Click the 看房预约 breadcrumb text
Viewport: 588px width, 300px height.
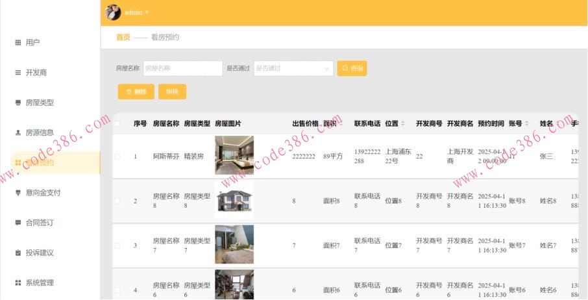pyautogui.click(x=165, y=37)
